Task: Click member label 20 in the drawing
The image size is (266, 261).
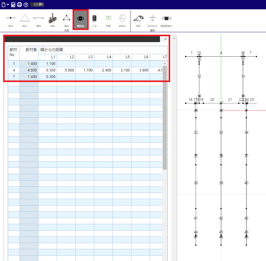Action: coord(212,100)
